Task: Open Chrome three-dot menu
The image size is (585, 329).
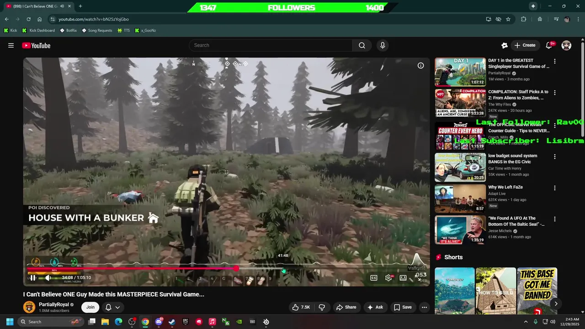Action: (578, 19)
